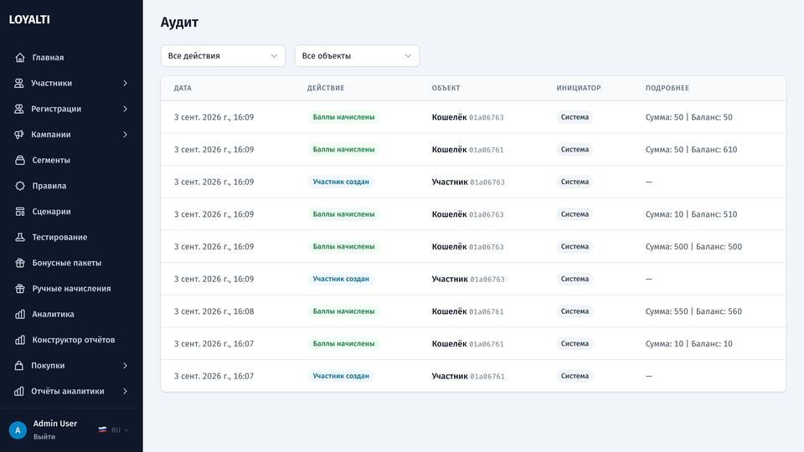This screenshot has width=804, height=452.
Task: Click the detail text Сумма: 10 | Баланс: 10
Action: 688,343
